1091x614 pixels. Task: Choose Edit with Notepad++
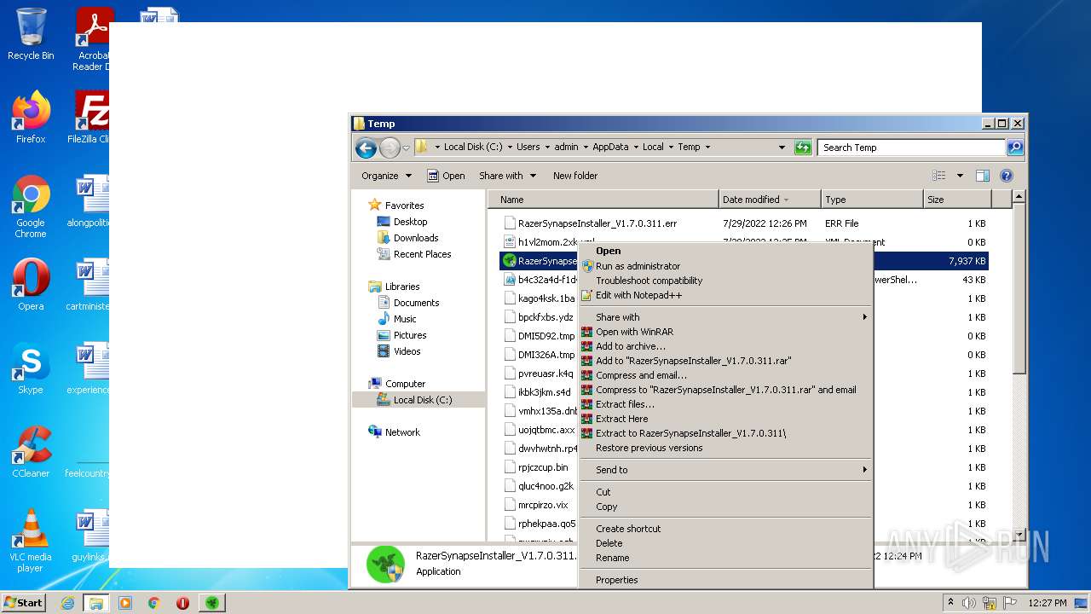[725, 295]
